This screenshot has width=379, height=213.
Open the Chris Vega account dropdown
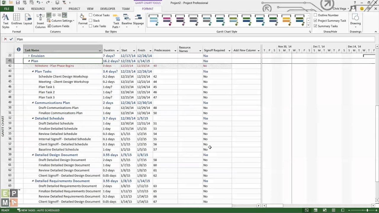[x=341, y=9]
